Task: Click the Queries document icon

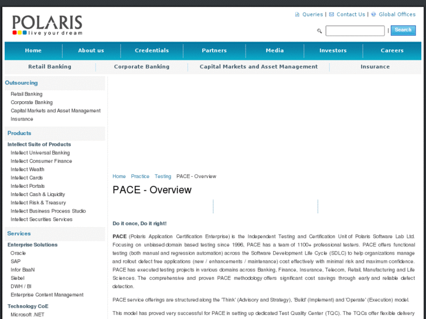Action: (x=297, y=15)
